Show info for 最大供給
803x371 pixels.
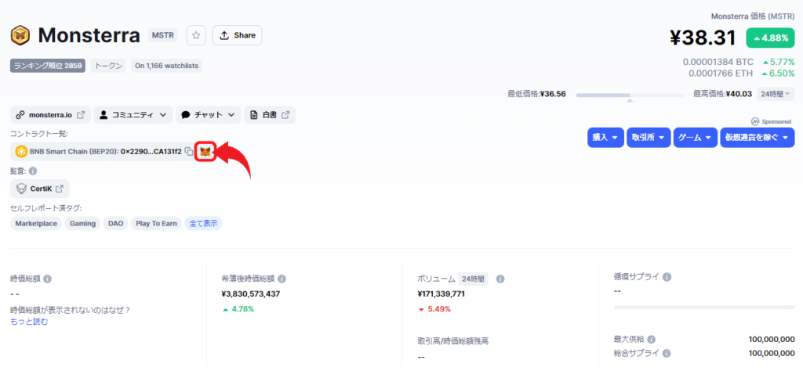651,340
